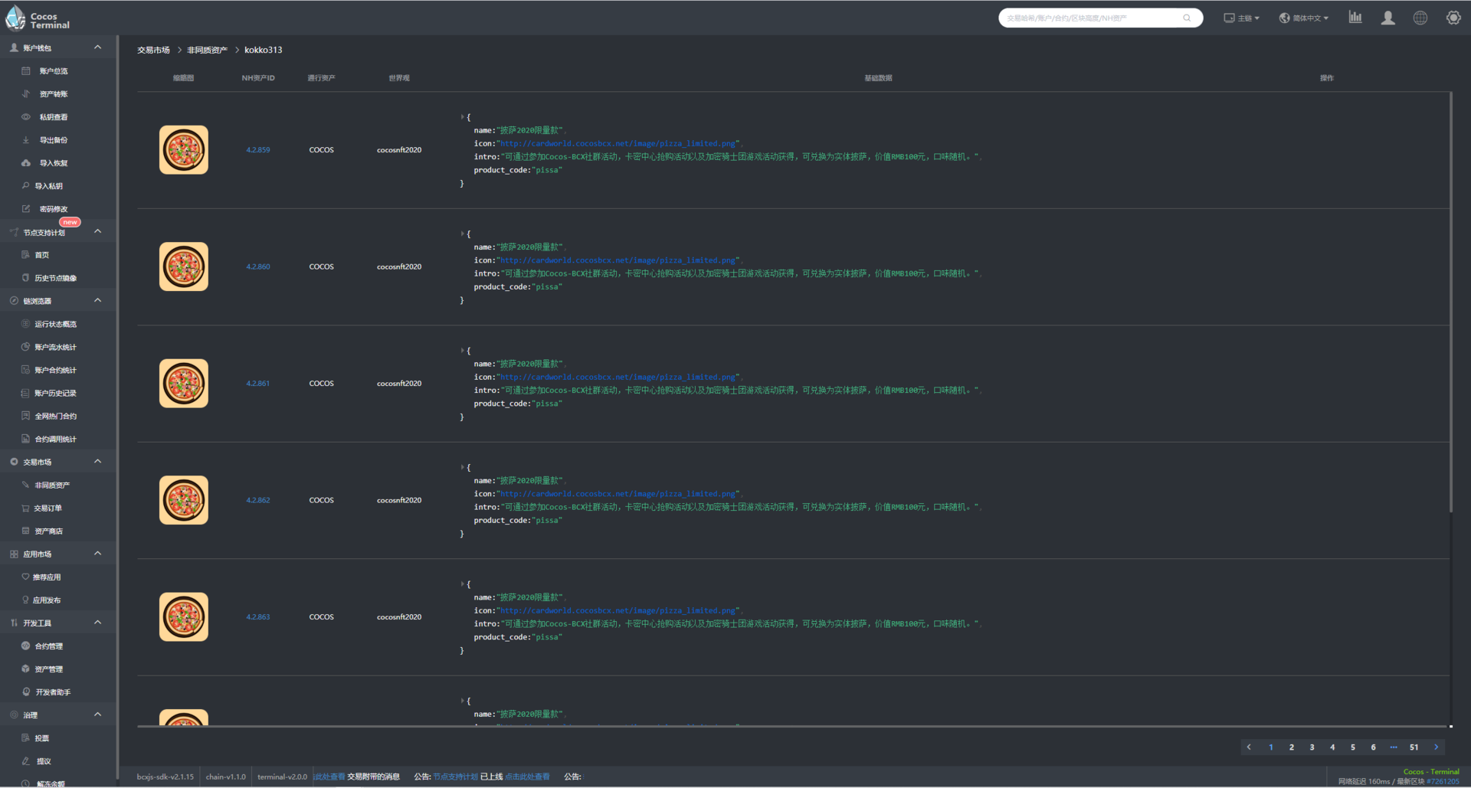Viewport: 1471px width, 788px height.
Task: Collapse the 链浏览器 sidebar section
Action: pos(97,300)
